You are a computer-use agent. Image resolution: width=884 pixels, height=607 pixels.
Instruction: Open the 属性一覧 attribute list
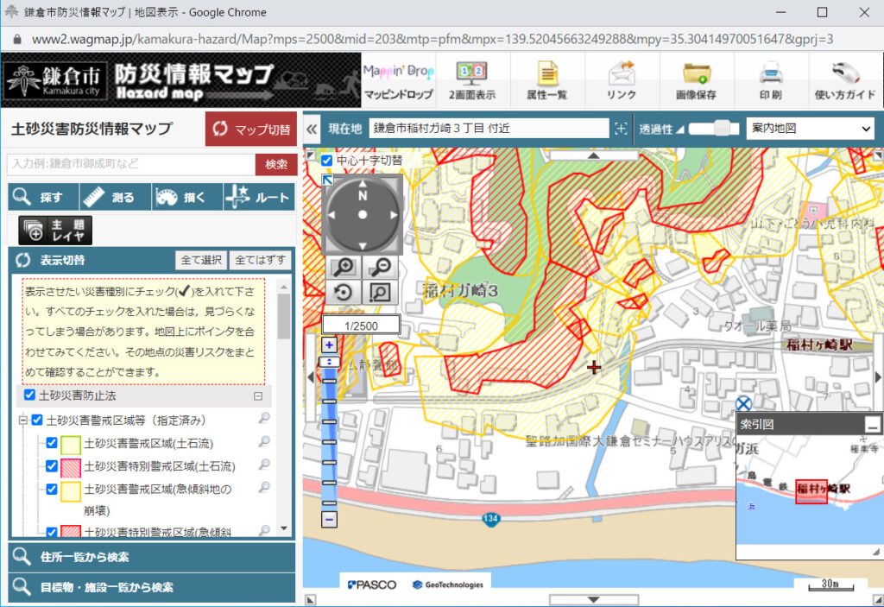click(x=546, y=80)
